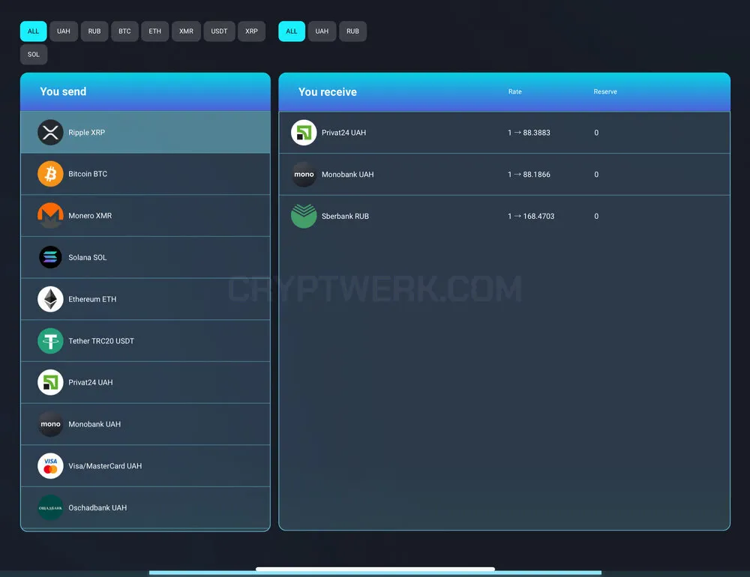Click the Ethereum ETH diamond icon
Screen dimensions: 750x577
pos(50,299)
